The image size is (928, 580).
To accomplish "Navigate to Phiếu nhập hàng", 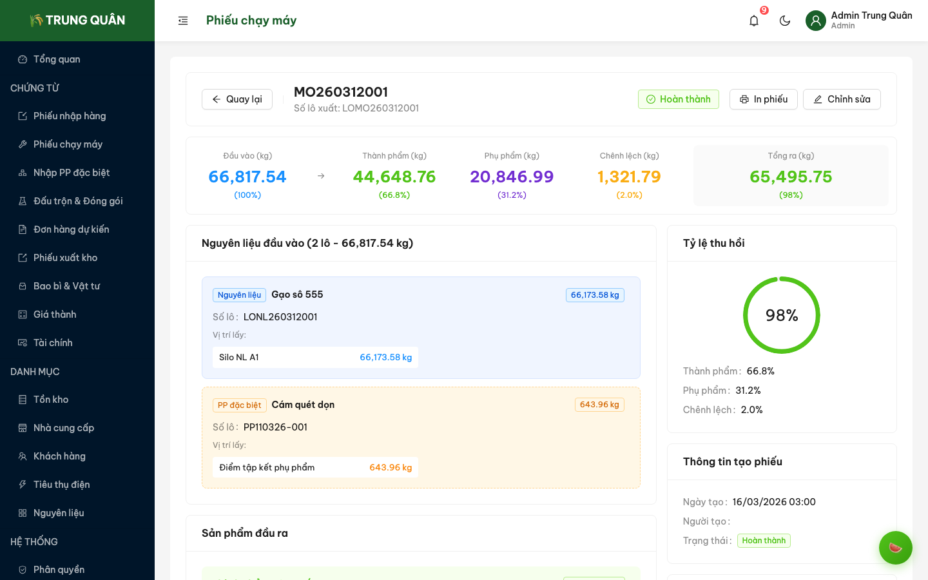I will pos(70,116).
